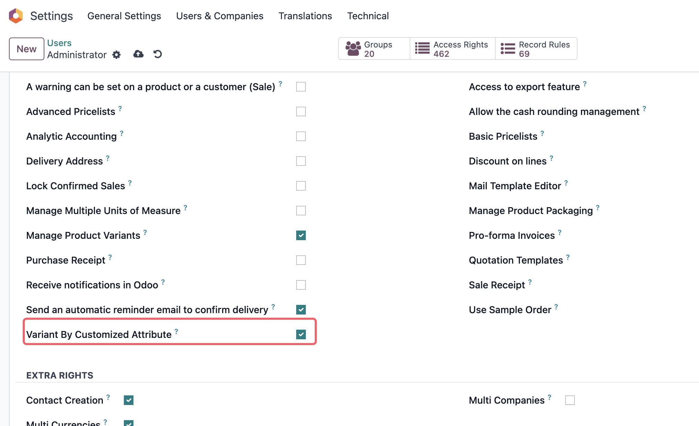Discard changes with the undo icon
Screen dimensions: 699x426
click(x=158, y=54)
